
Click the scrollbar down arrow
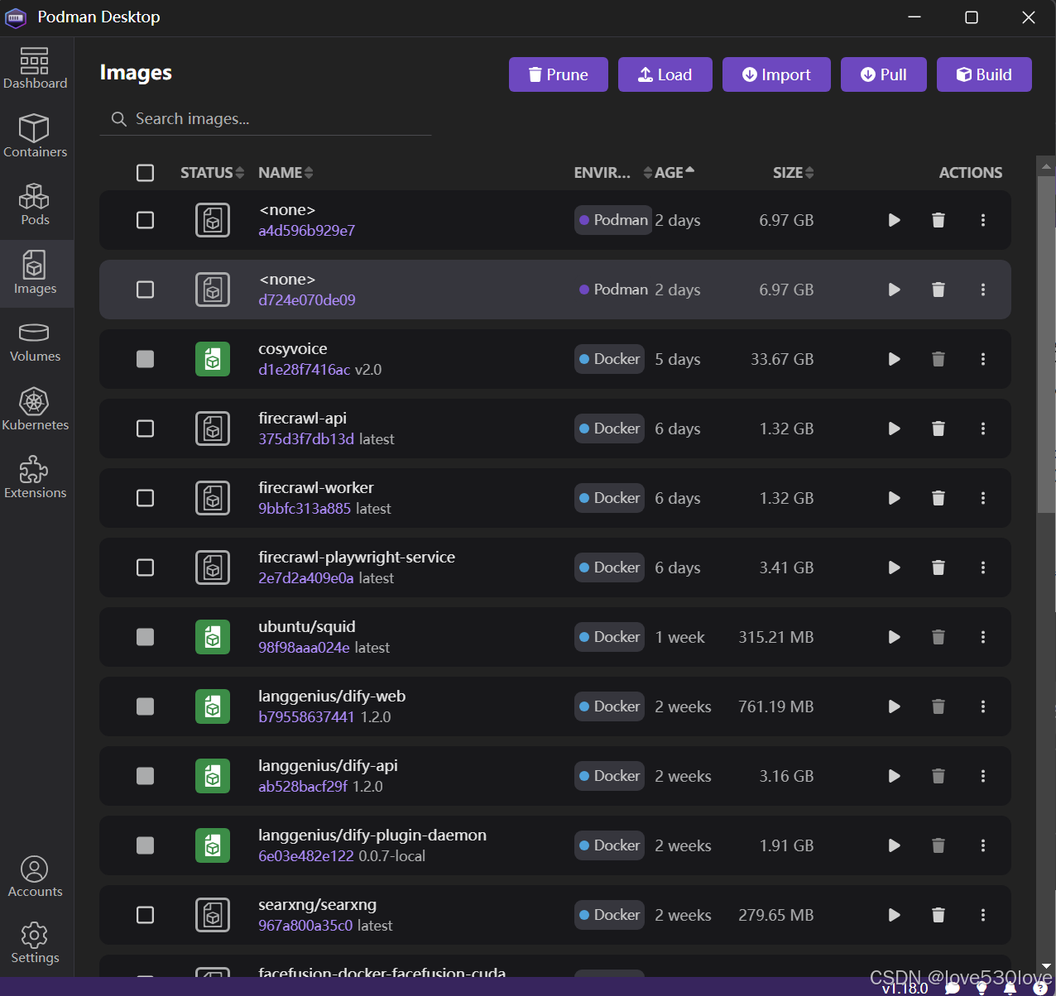tap(1046, 965)
